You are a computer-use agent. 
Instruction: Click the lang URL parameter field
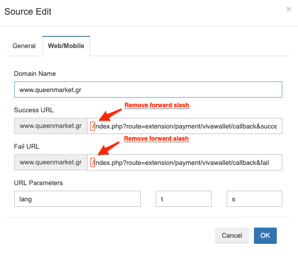tap(77, 199)
